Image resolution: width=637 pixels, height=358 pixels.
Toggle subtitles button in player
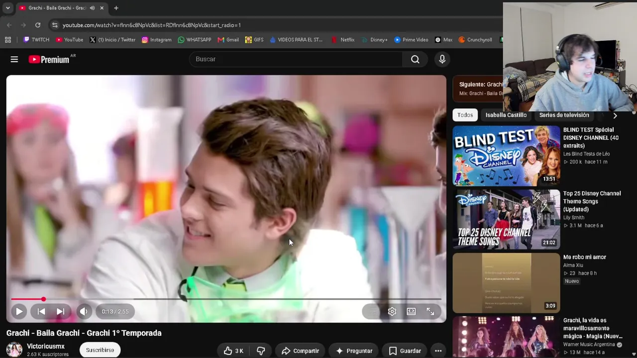tap(372, 312)
